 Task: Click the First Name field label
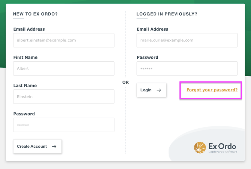coord(25,58)
